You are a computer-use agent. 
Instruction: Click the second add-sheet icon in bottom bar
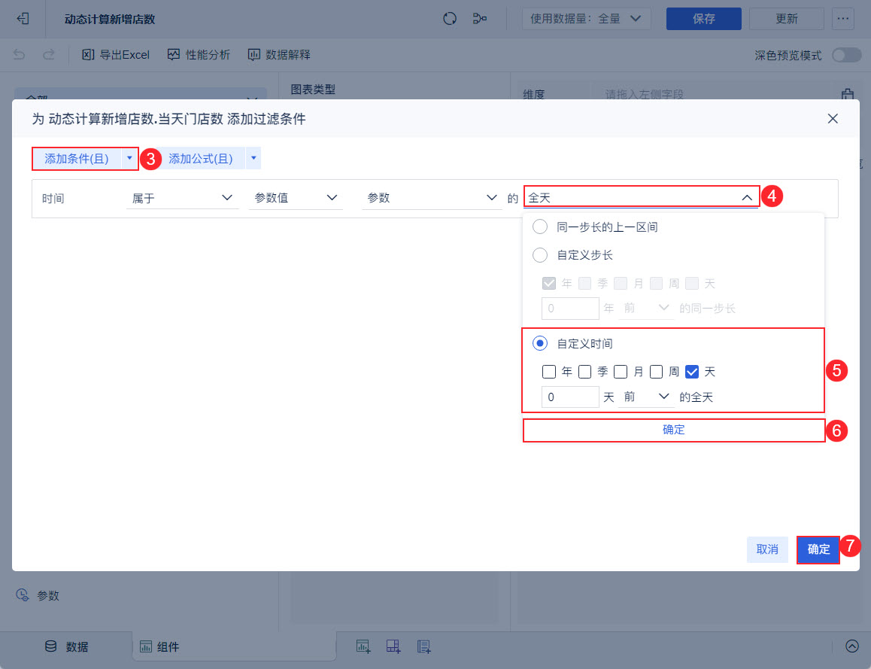click(x=393, y=646)
